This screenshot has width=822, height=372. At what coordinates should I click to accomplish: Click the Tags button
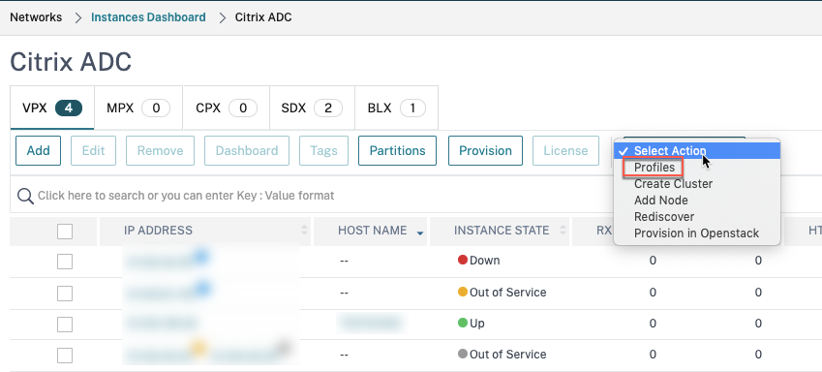coord(323,150)
